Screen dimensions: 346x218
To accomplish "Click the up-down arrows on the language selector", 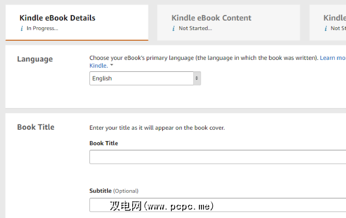I will tap(196, 79).
